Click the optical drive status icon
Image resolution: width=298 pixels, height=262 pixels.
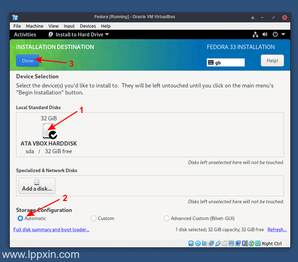point(198,243)
